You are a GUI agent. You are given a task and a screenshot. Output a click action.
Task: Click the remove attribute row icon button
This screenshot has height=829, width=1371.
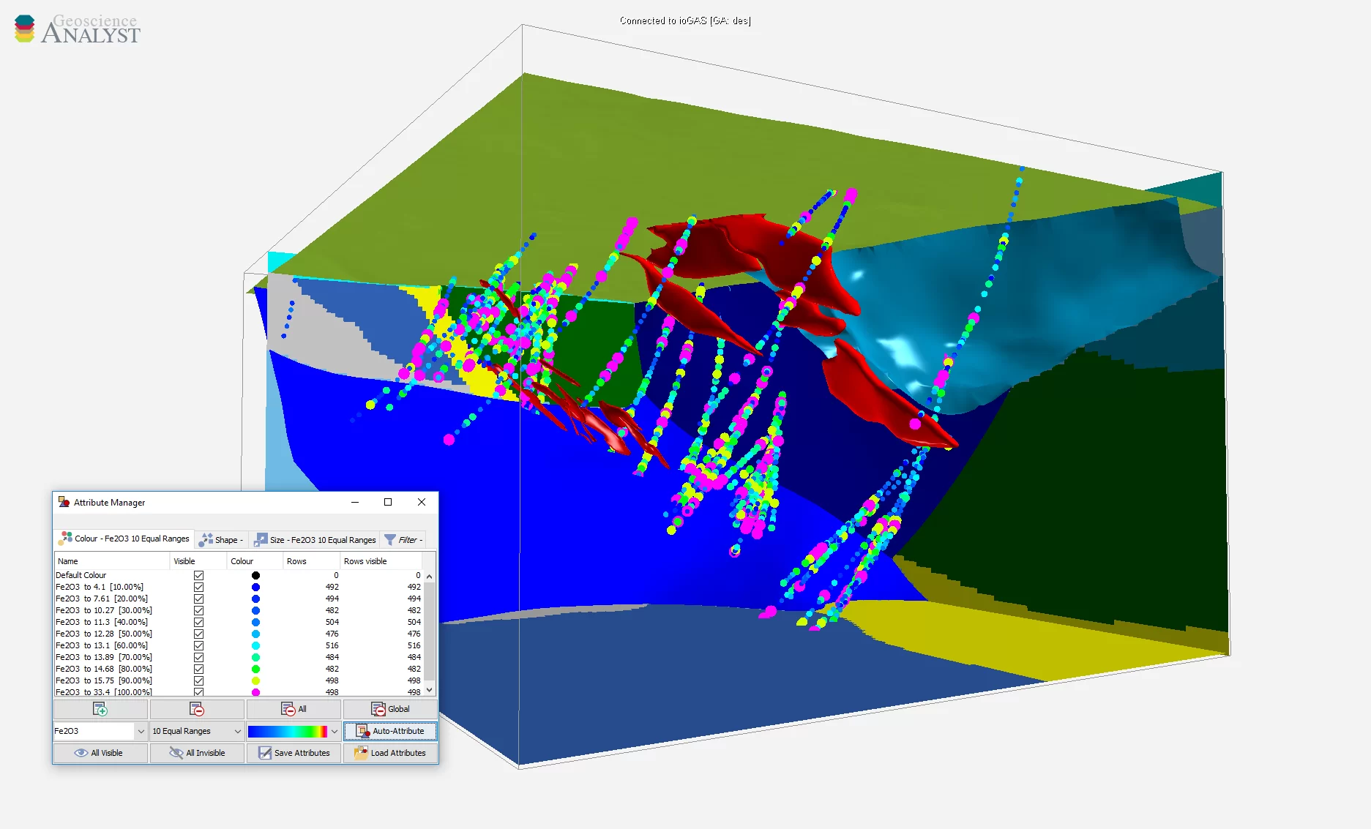(197, 709)
